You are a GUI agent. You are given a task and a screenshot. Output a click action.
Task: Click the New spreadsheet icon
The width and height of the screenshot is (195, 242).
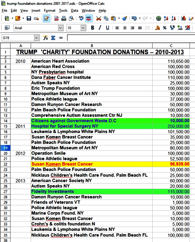7,18
